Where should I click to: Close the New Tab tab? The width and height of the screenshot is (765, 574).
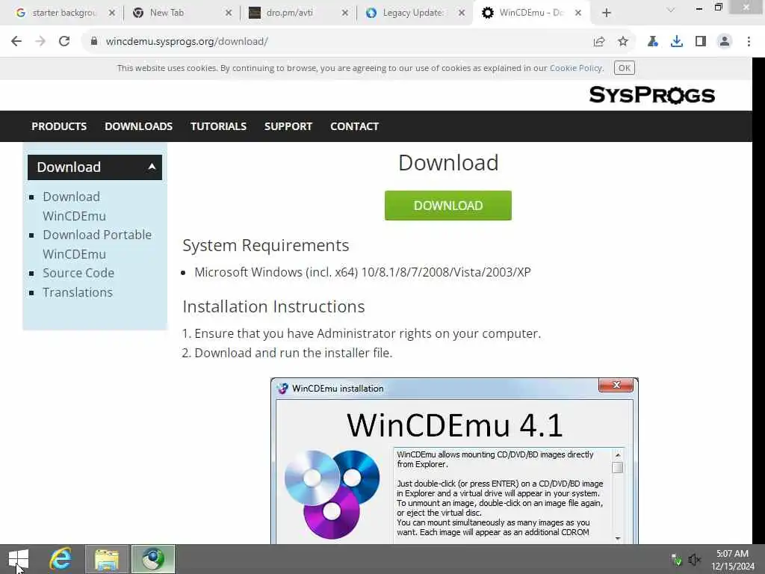(x=229, y=13)
